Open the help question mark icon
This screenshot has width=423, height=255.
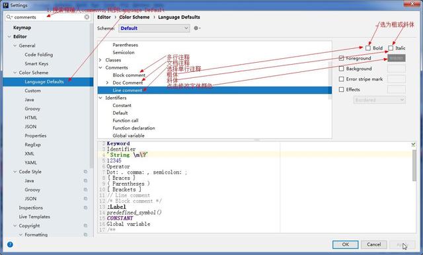pyautogui.click(x=10, y=244)
